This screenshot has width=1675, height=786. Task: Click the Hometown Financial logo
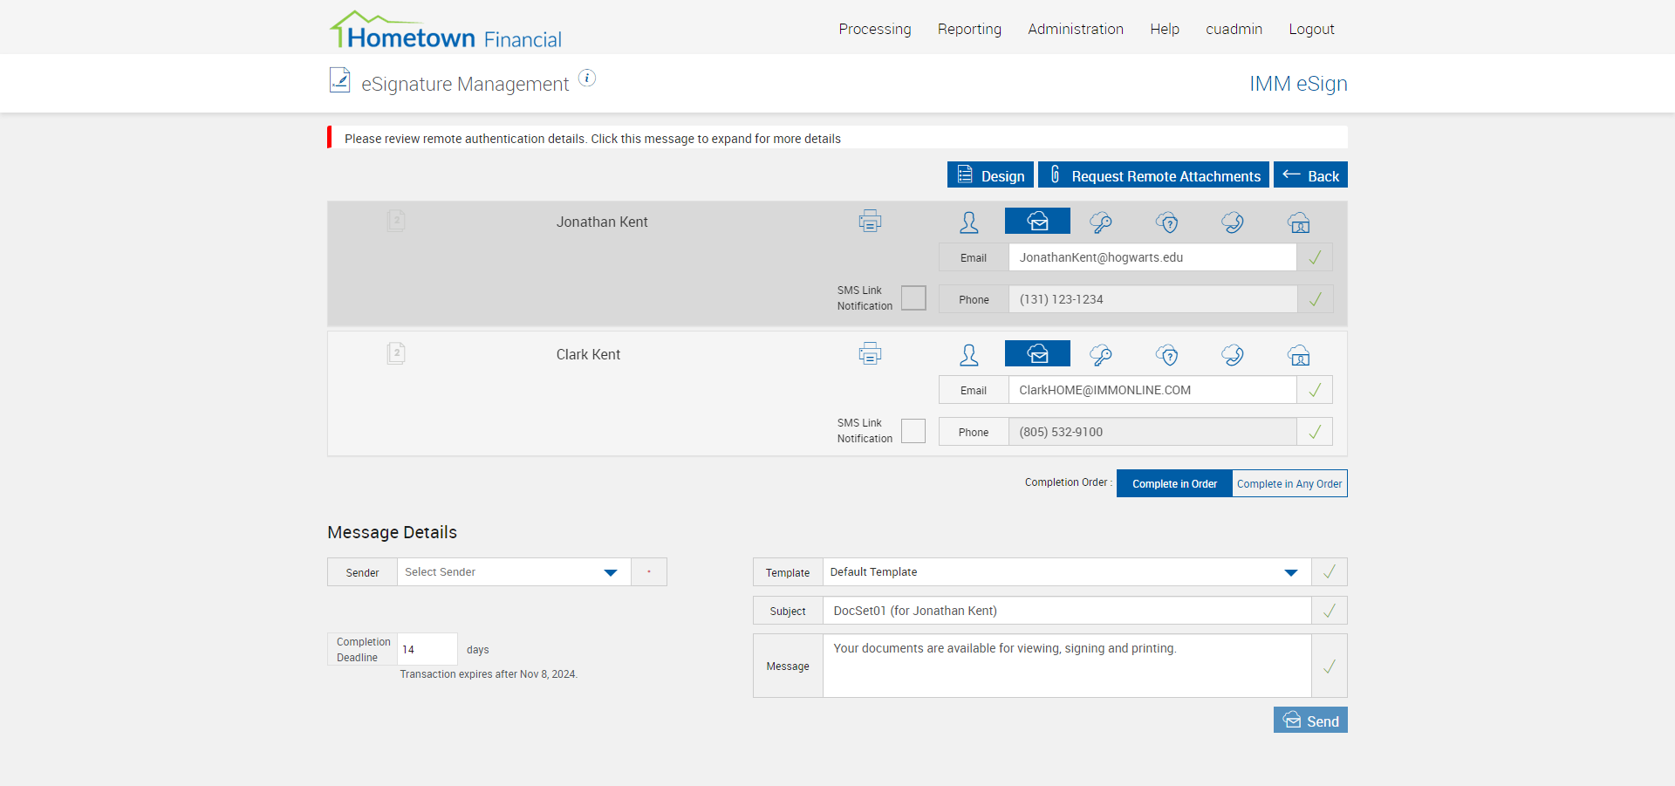pos(445,31)
